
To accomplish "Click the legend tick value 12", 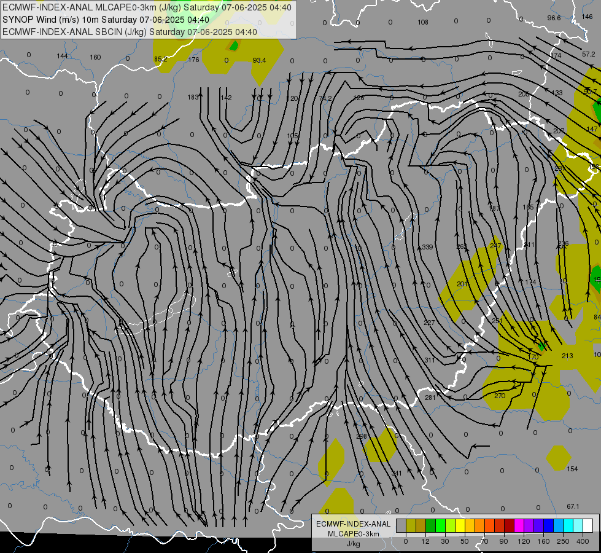I will (425, 541).
